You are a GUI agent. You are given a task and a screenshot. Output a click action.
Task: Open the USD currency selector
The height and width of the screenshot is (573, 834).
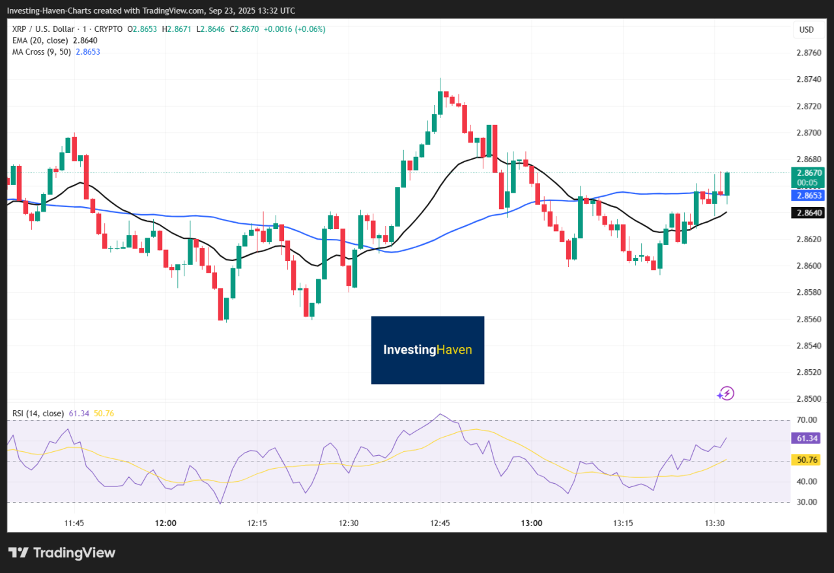tap(807, 30)
